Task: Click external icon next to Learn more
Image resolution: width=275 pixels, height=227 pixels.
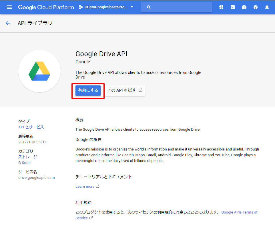Action: [x=98, y=186]
